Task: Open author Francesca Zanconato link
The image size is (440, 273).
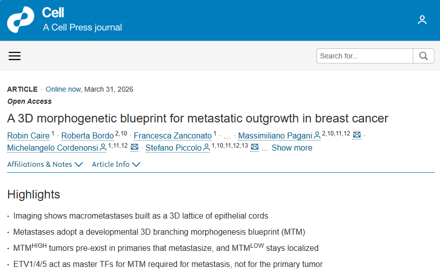Action: point(173,136)
